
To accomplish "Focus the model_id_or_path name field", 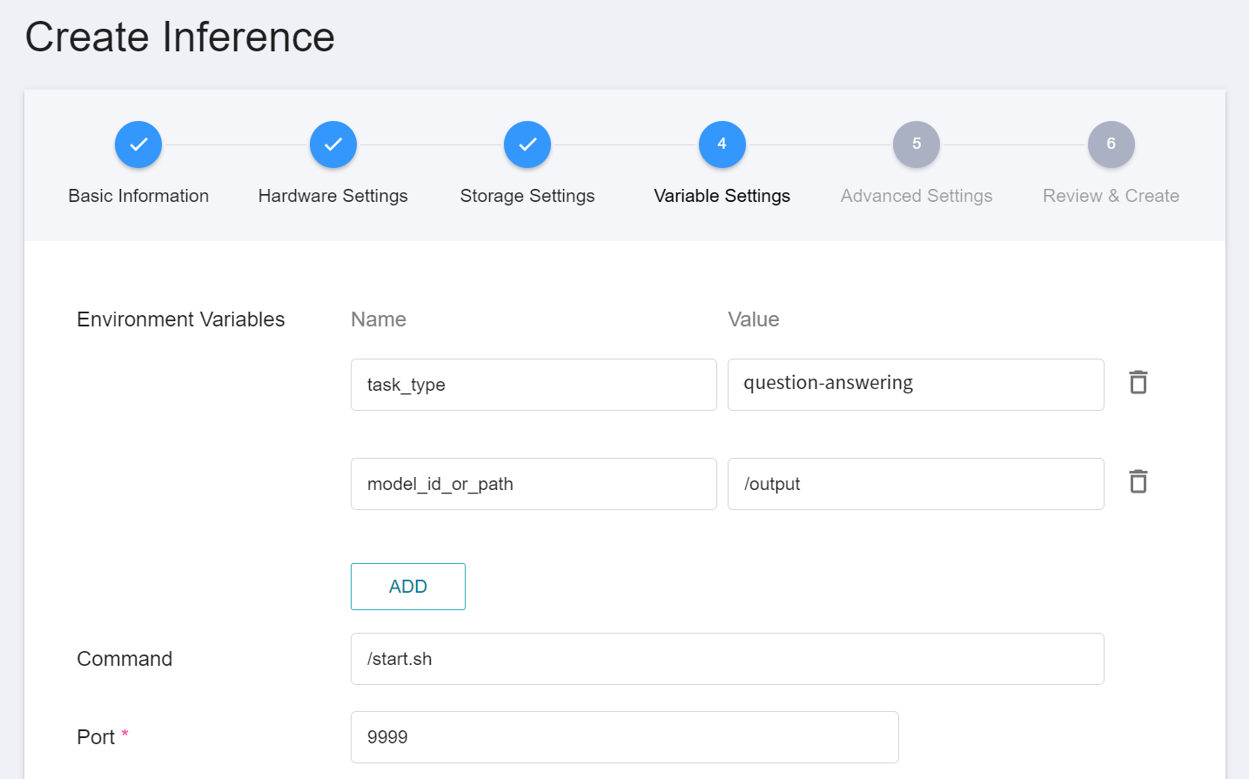I will click(x=534, y=484).
